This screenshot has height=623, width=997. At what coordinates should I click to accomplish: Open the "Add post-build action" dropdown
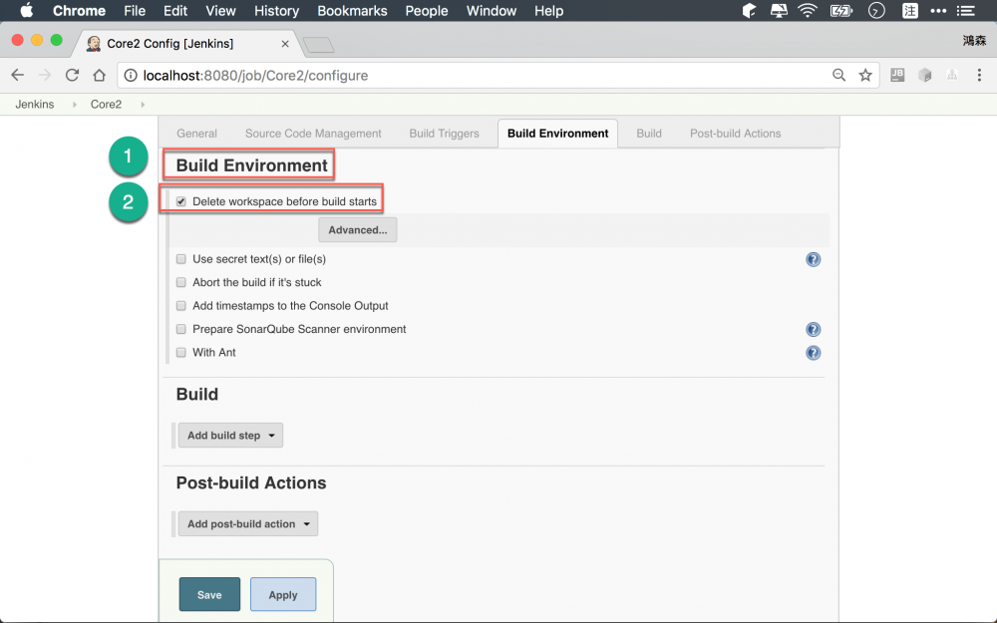coord(247,523)
